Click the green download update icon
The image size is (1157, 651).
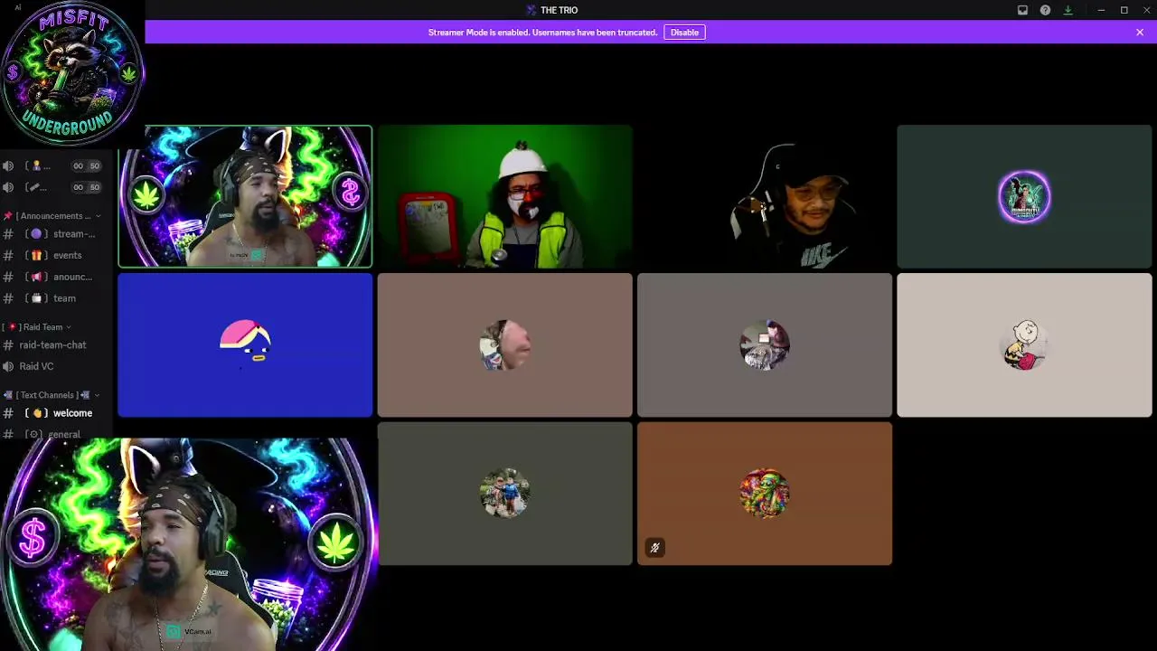1068,10
